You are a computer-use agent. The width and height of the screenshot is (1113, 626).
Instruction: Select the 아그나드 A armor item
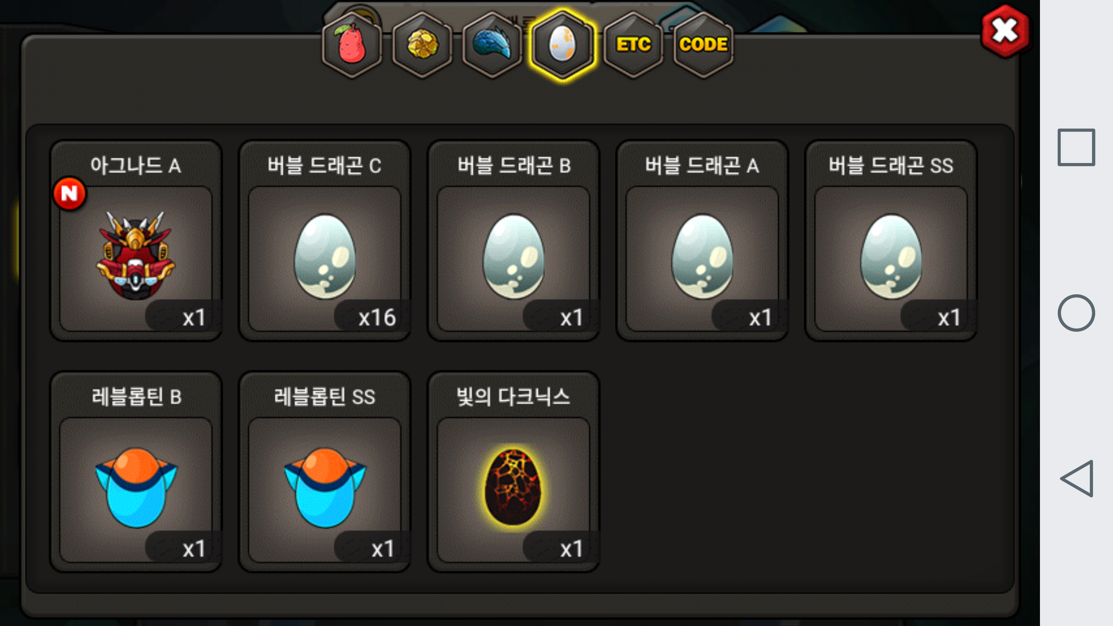click(136, 241)
